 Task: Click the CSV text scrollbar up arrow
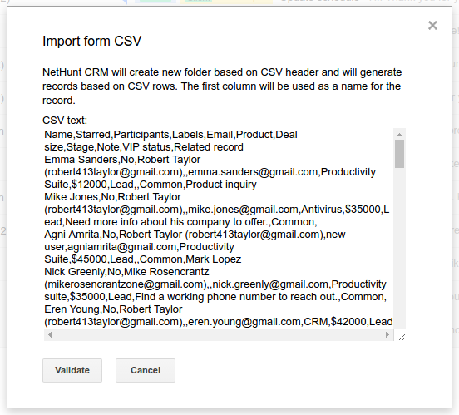[399, 135]
